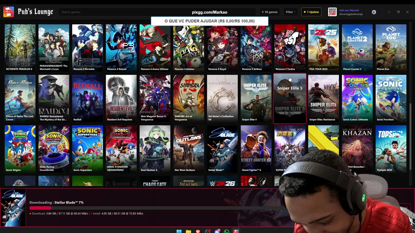Select Persona 5 Strikers game
This screenshot has width=415, height=233.
click(256, 48)
